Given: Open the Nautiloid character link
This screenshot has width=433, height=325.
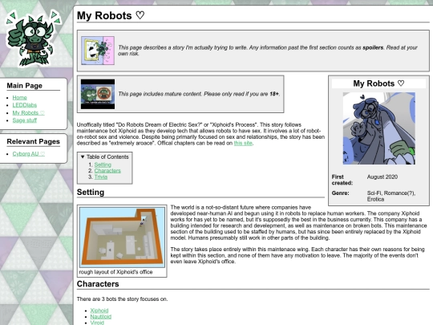Looking at the screenshot, I should point(101,317).
